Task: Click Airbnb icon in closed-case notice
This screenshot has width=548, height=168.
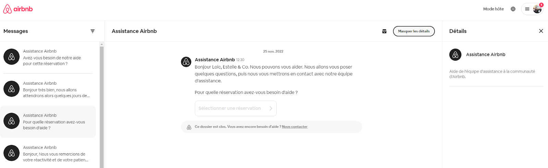Action: [x=189, y=127]
